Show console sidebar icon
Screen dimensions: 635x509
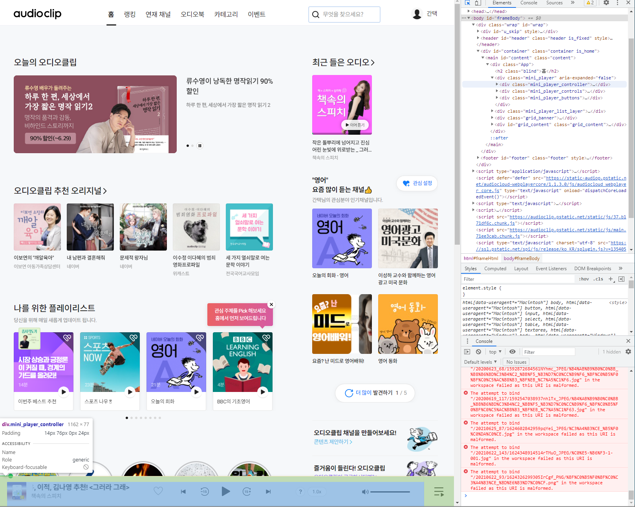click(467, 352)
